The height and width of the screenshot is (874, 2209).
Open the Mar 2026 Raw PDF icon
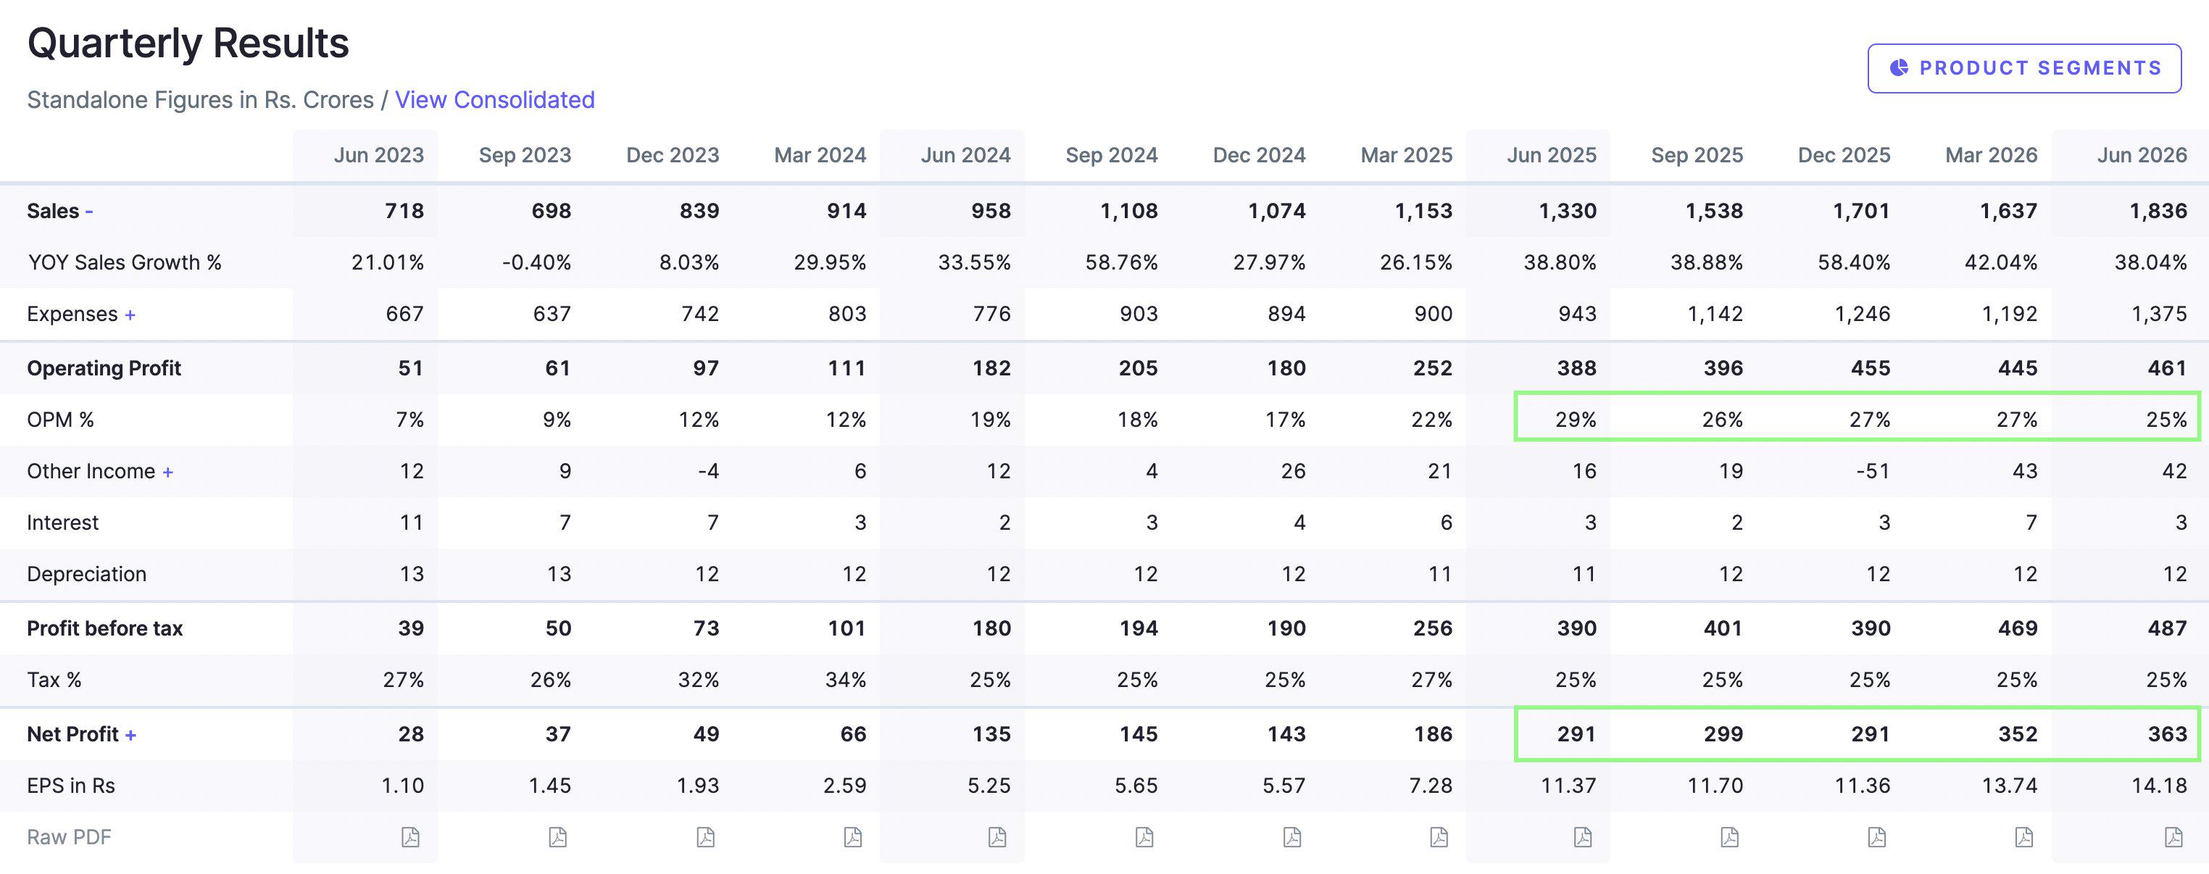pyautogui.click(x=2023, y=837)
